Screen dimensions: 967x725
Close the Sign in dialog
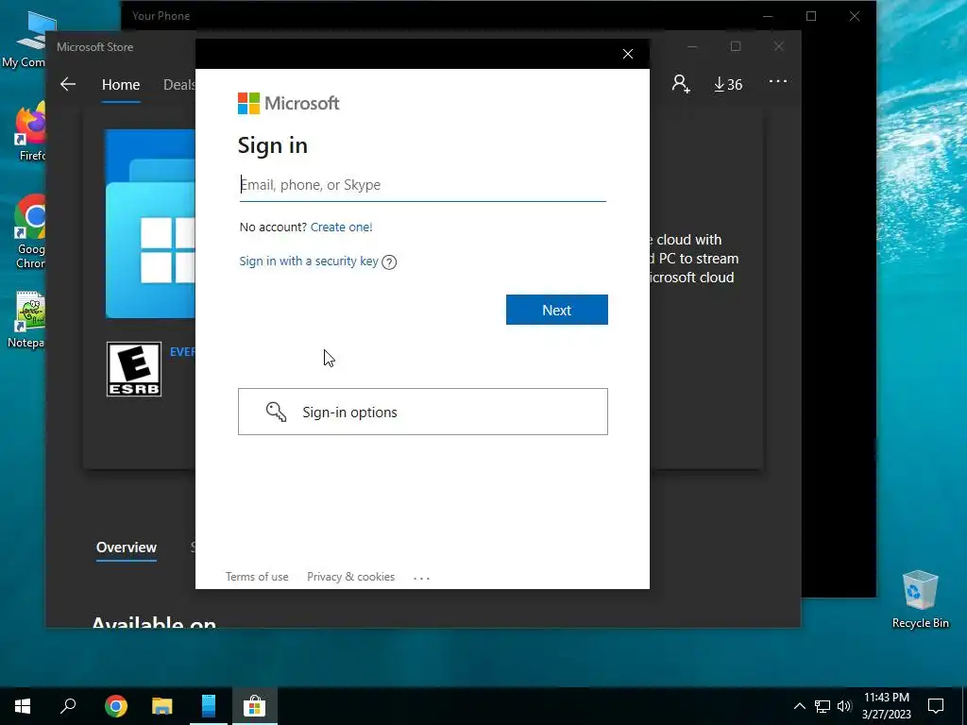click(x=628, y=54)
